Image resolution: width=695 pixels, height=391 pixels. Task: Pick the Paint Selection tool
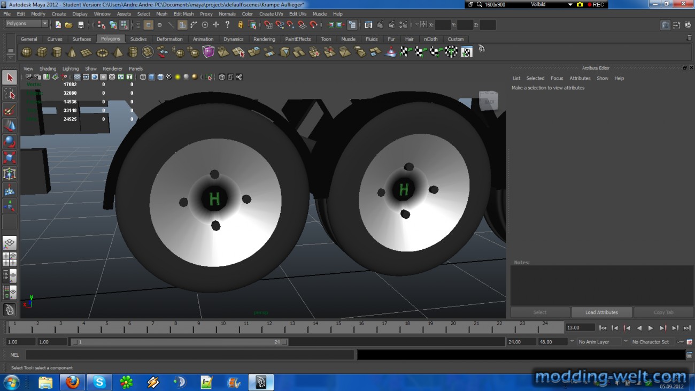[x=10, y=110]
